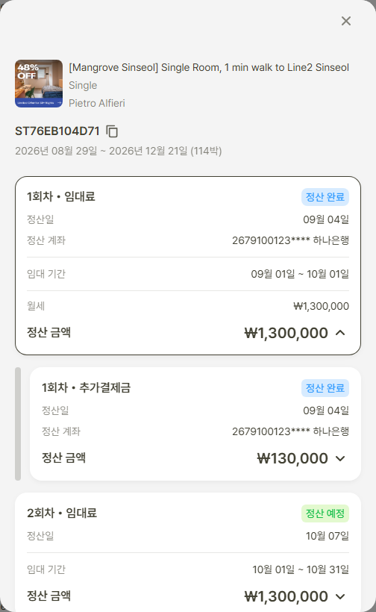Screen dimensions: 376x612
Task: Copy reservation code ST76EB104D71
Action: (x=112, y=131)
